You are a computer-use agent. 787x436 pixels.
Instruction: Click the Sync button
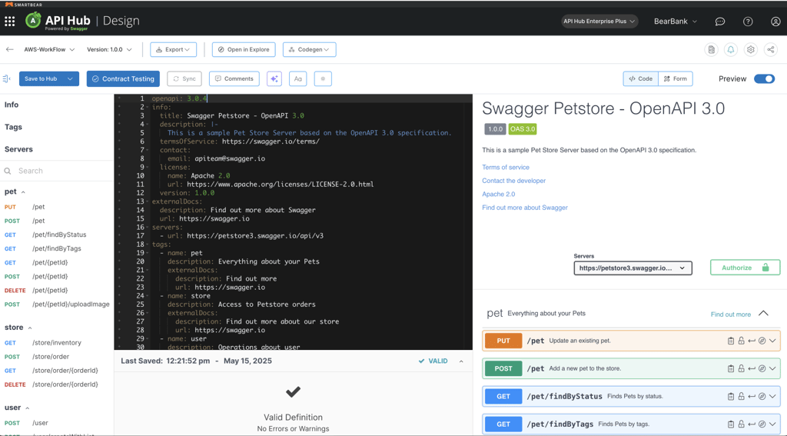184,79
